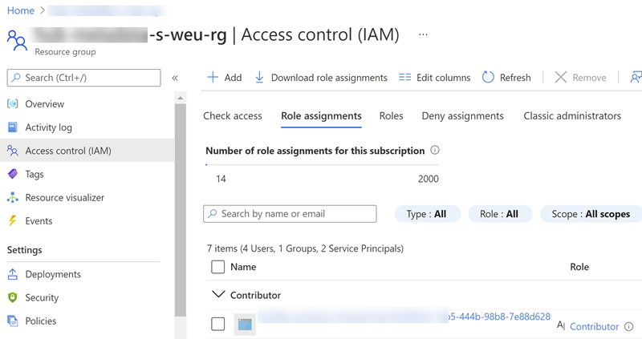
Task: Select Access control (IAM) sidebar item
Action: click(x=87, y=151)
